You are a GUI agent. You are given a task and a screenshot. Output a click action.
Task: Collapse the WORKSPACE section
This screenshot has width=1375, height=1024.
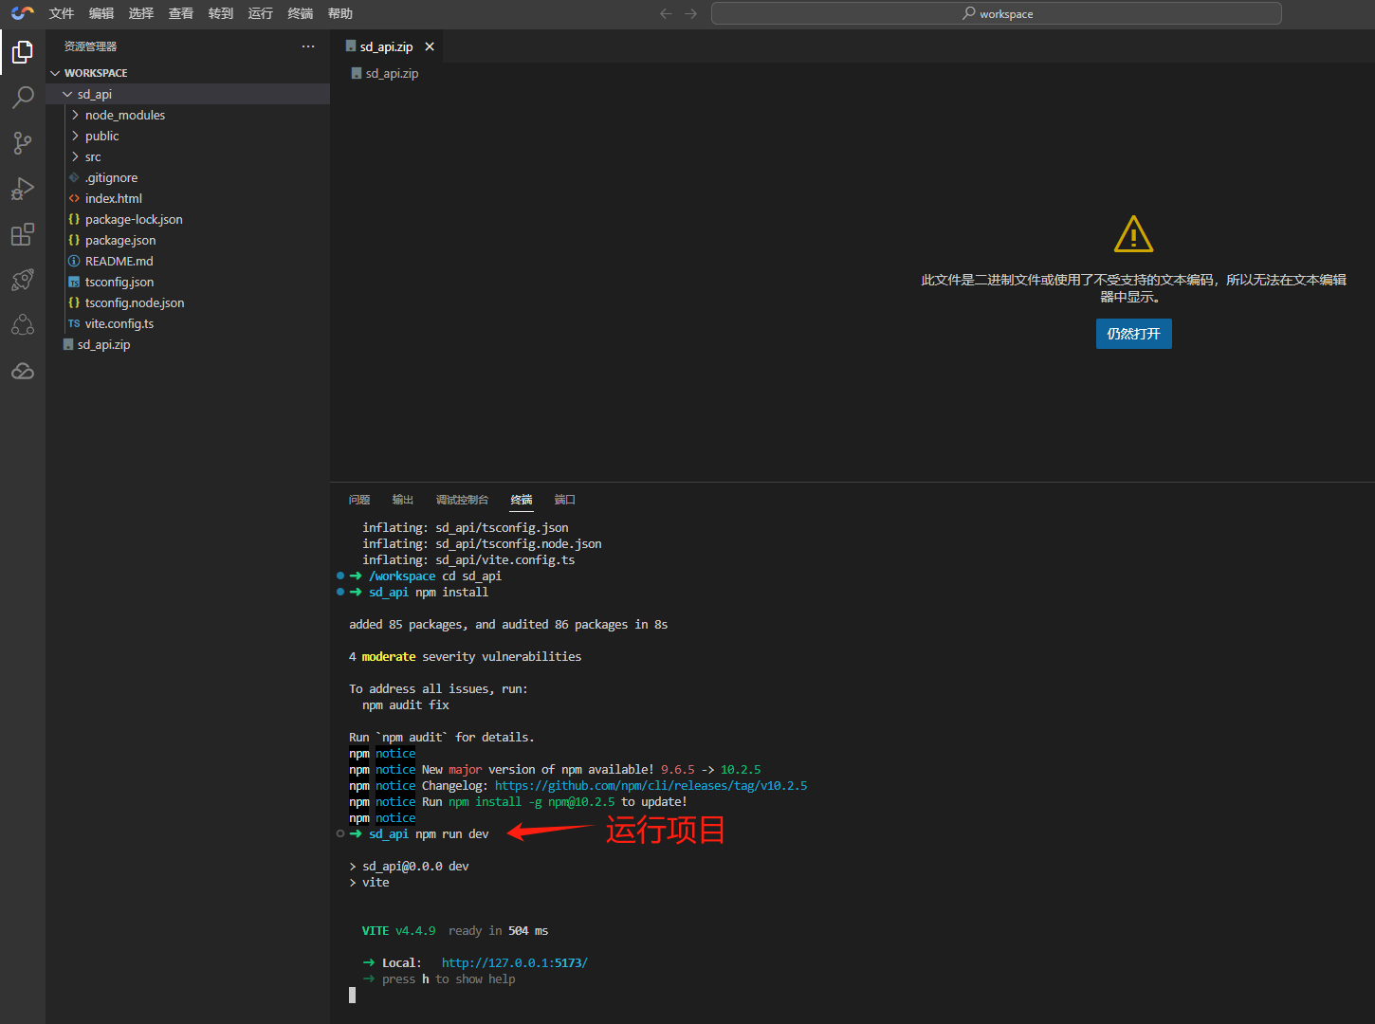pyautogui.click(x=95, y=73)
